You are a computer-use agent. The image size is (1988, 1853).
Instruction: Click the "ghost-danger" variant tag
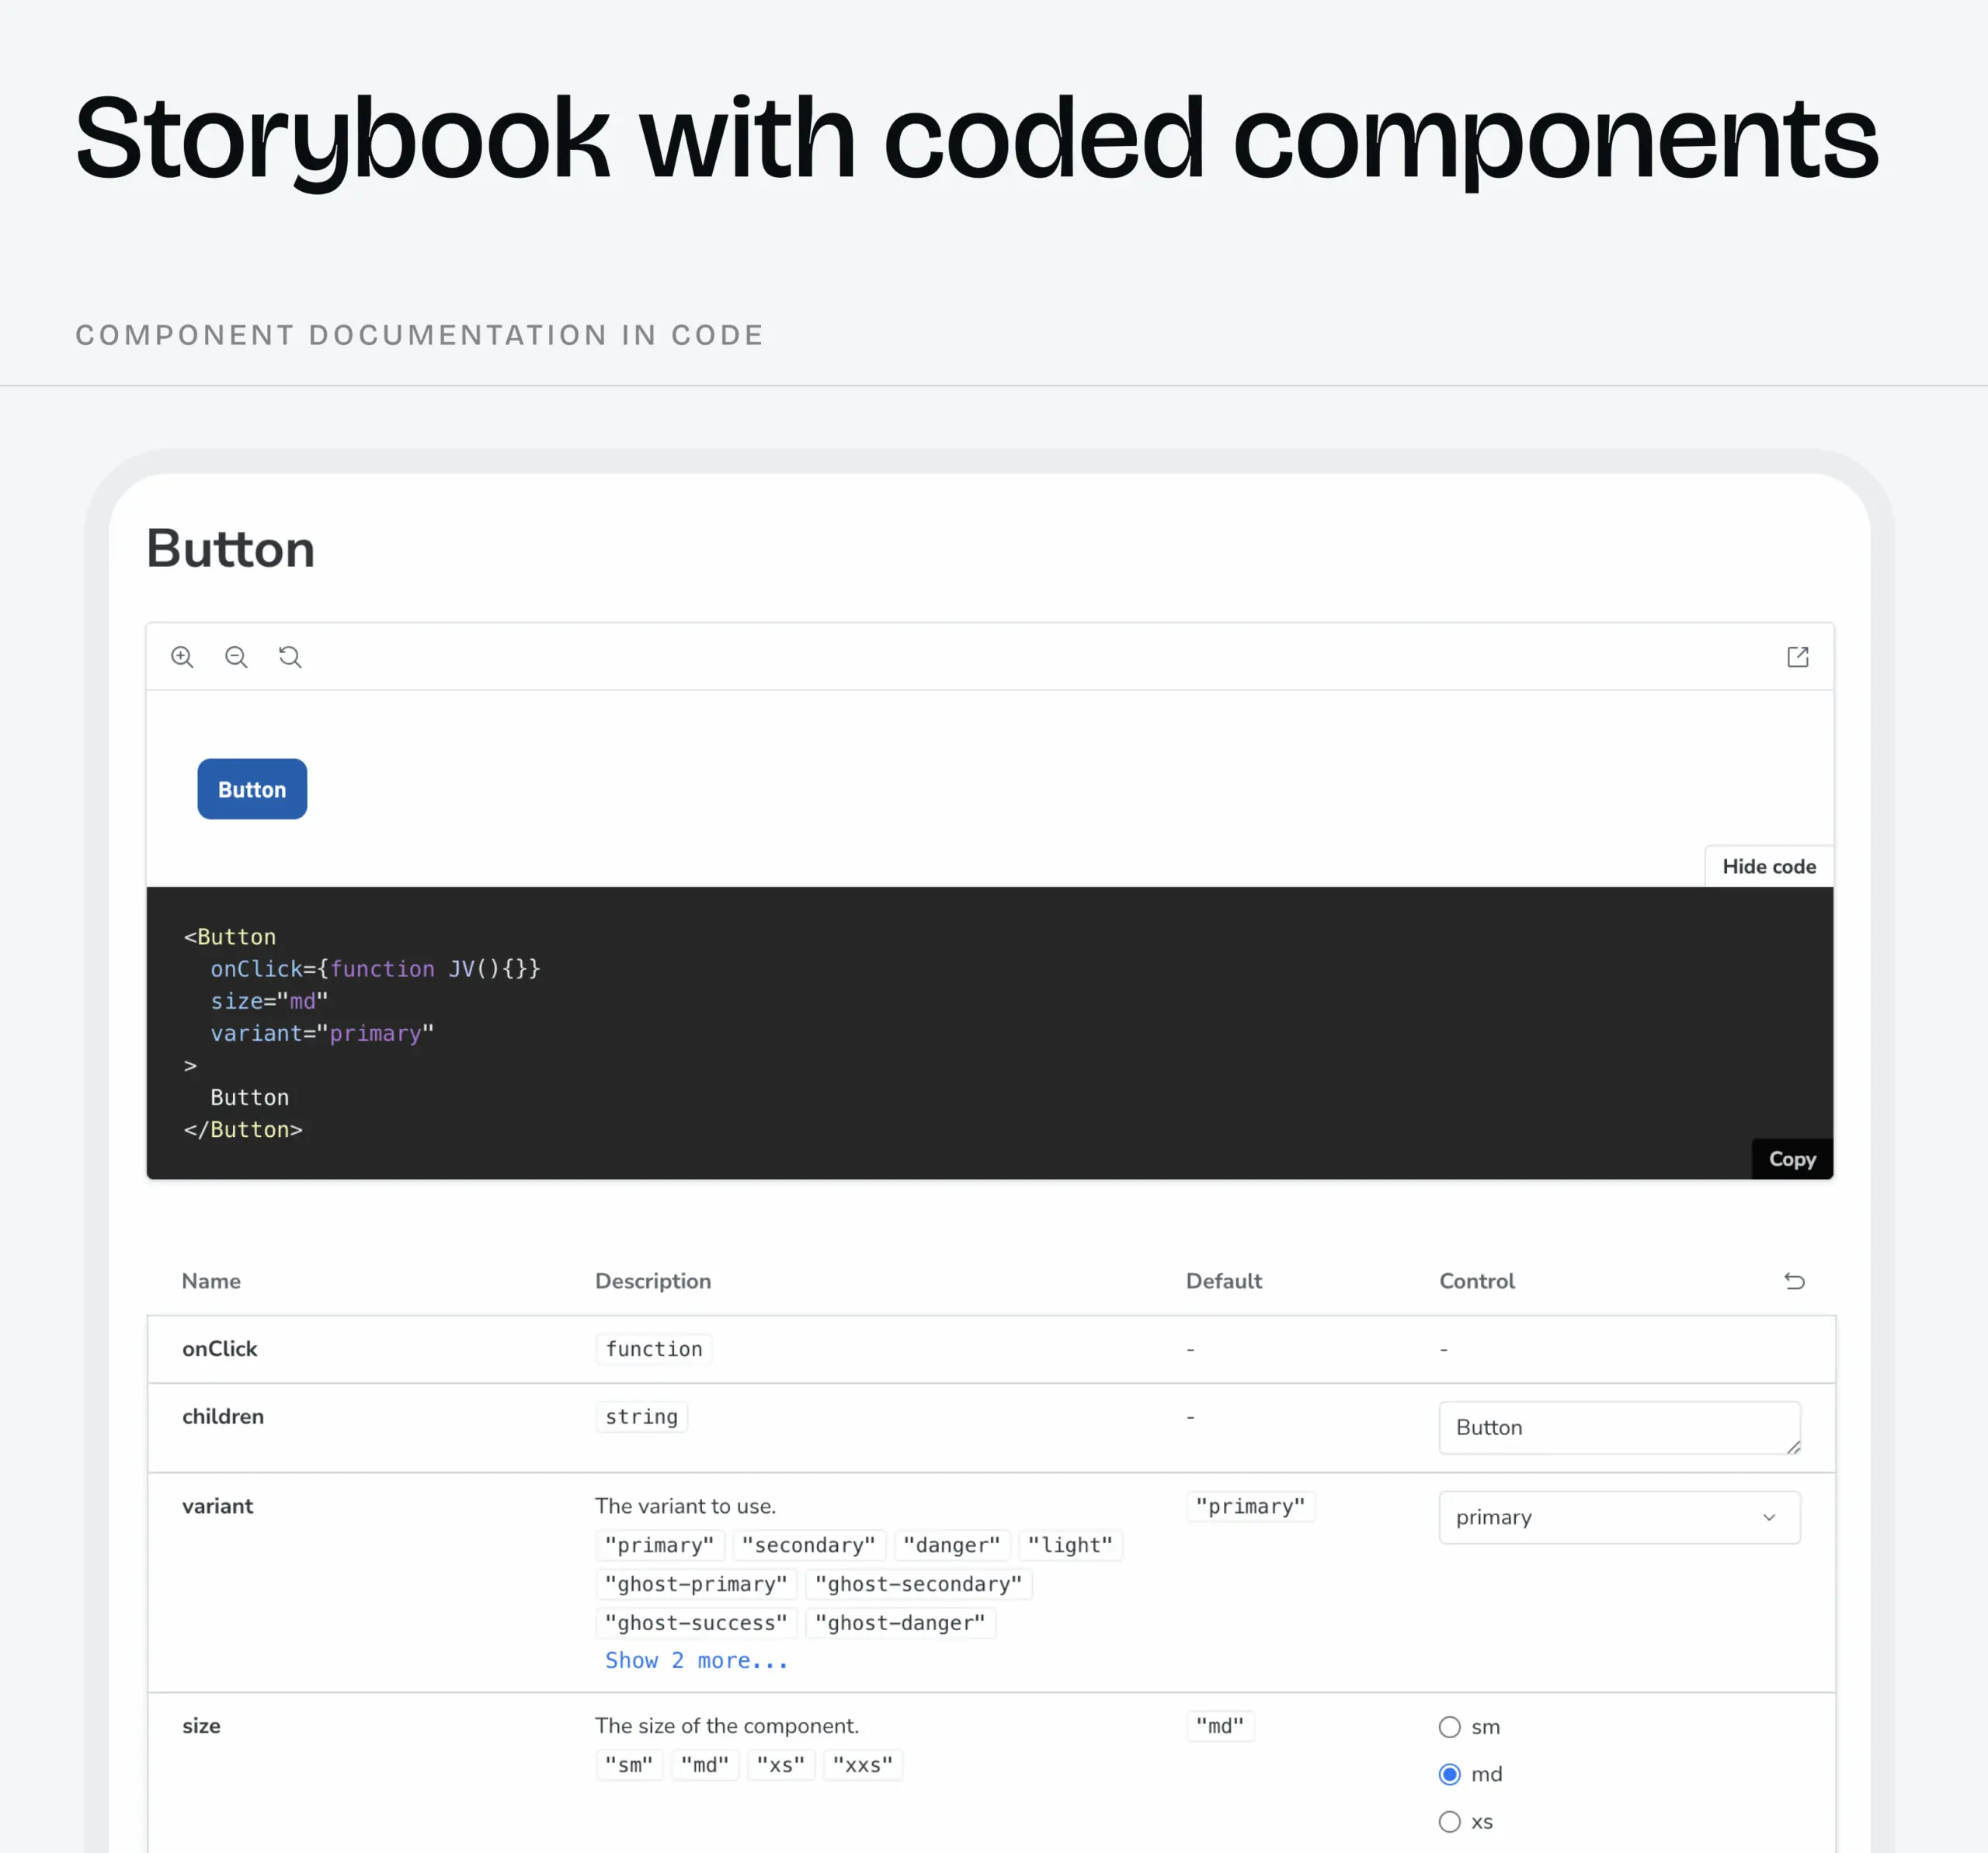(x=900, y=1623)
